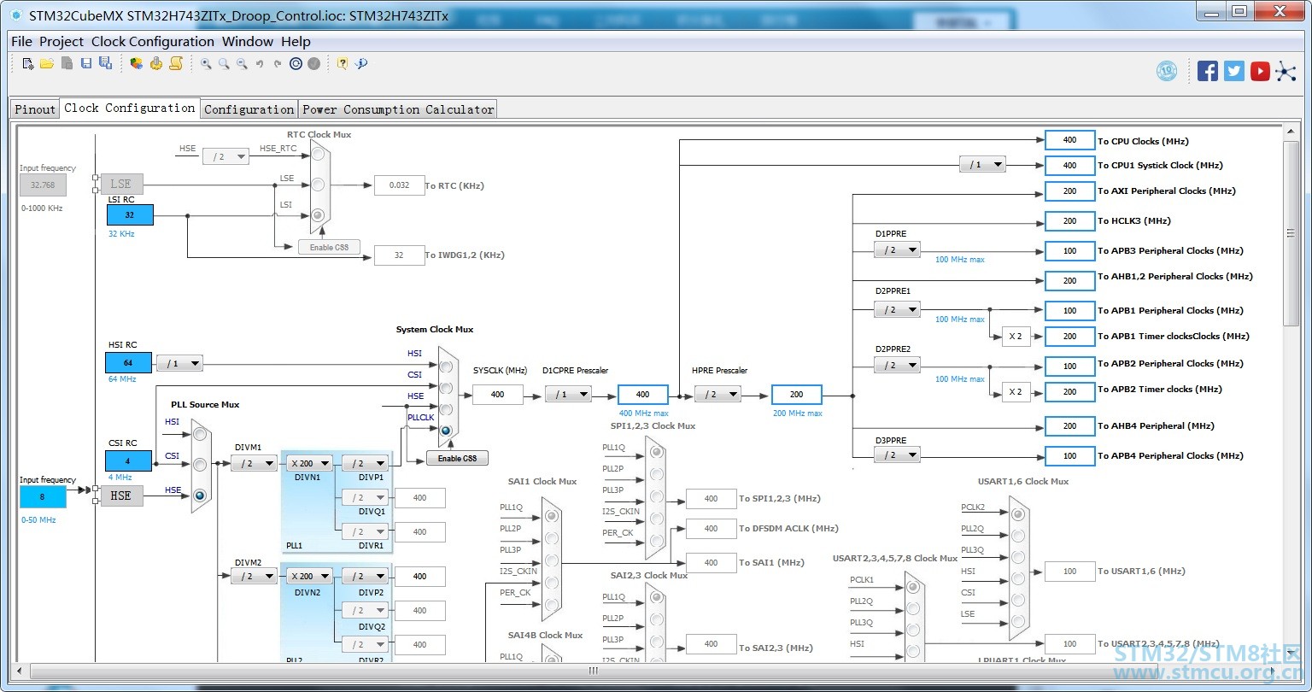Open the Project menu
This screenshot has width=1312, height=692.
coord(61,41)
